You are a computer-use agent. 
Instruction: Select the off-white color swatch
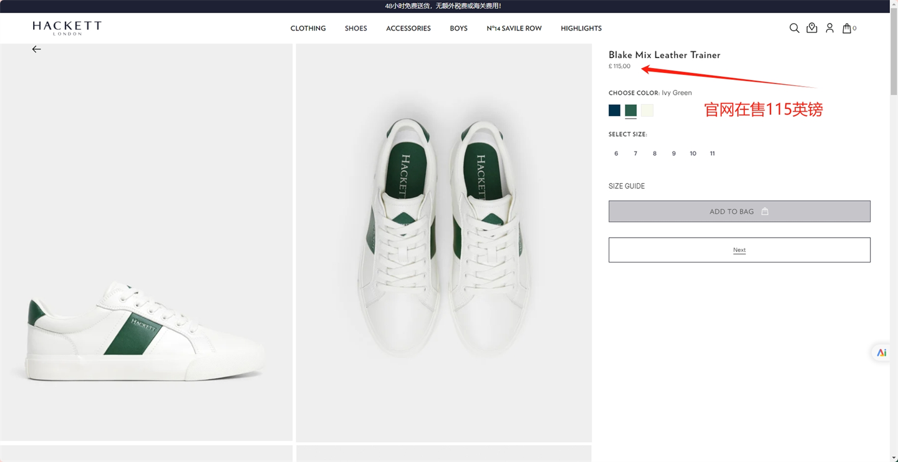pyautogui.click(x=647, y=110)
